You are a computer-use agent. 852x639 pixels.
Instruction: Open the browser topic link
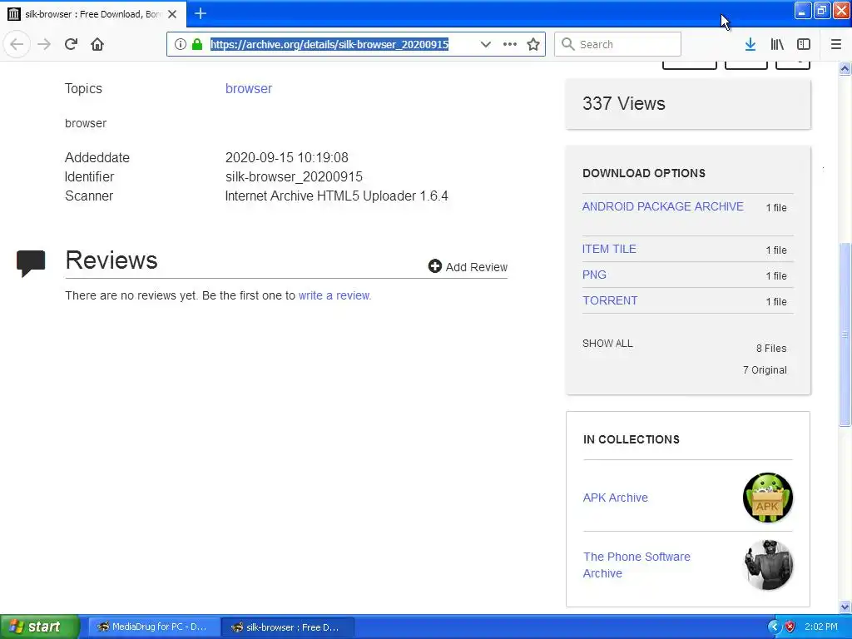point(249,88)
